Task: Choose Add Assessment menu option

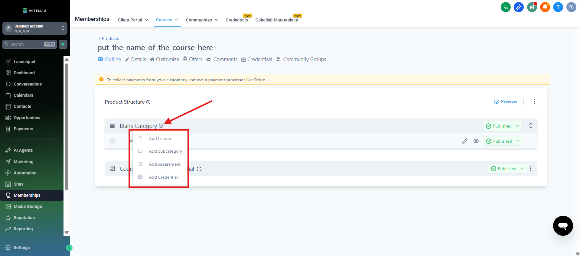Action: (165, 164)
